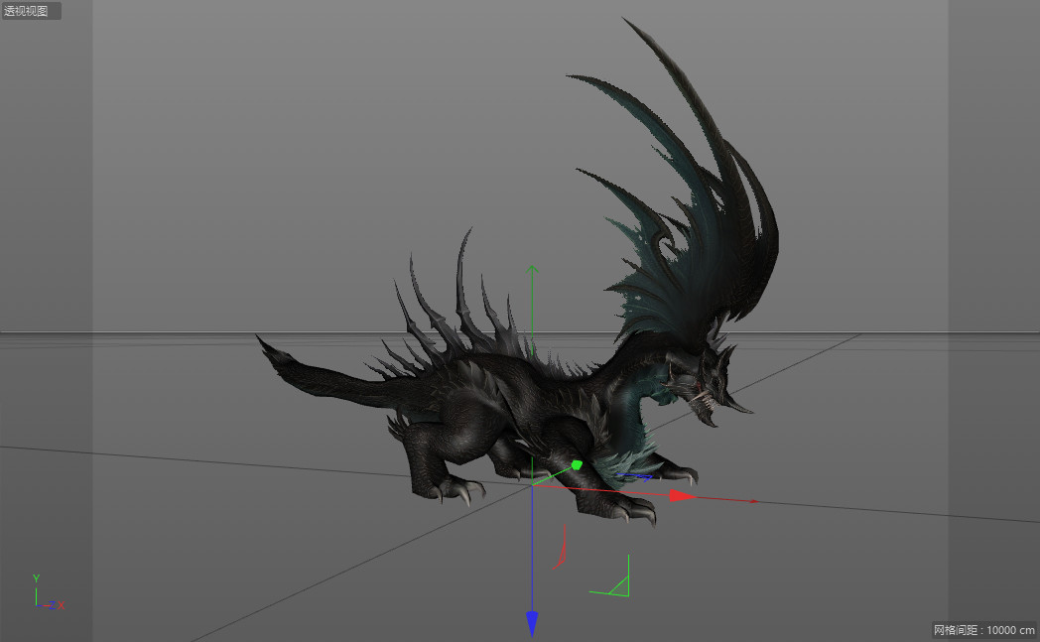
Task: Open the 透视视图 viewport menu
Action: click(x=28, y=12)
